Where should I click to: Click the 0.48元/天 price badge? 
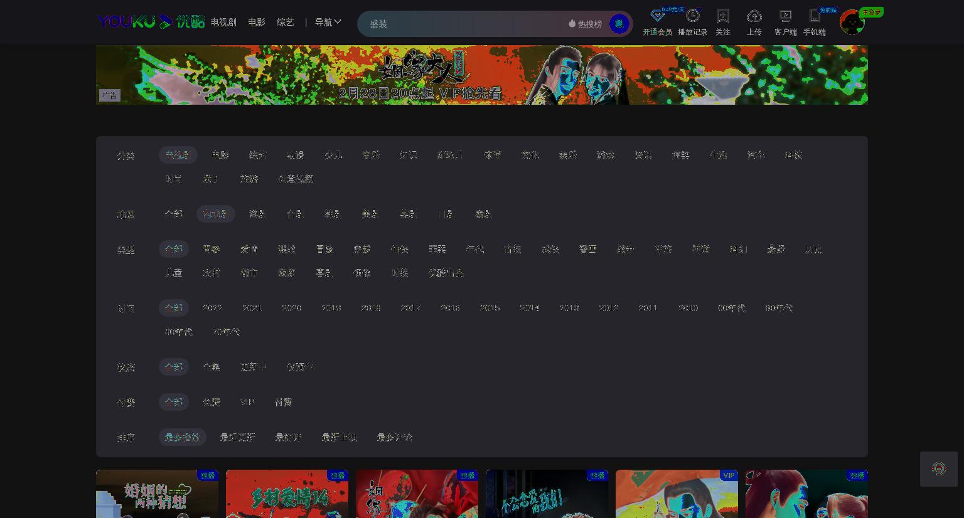[x=673, y=9]
